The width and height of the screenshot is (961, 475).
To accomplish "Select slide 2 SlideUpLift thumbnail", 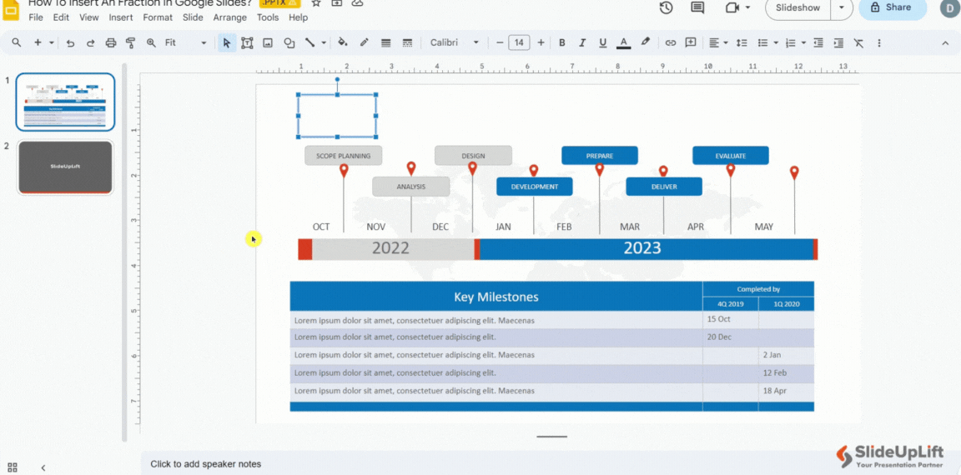I will tap(65, 167).
